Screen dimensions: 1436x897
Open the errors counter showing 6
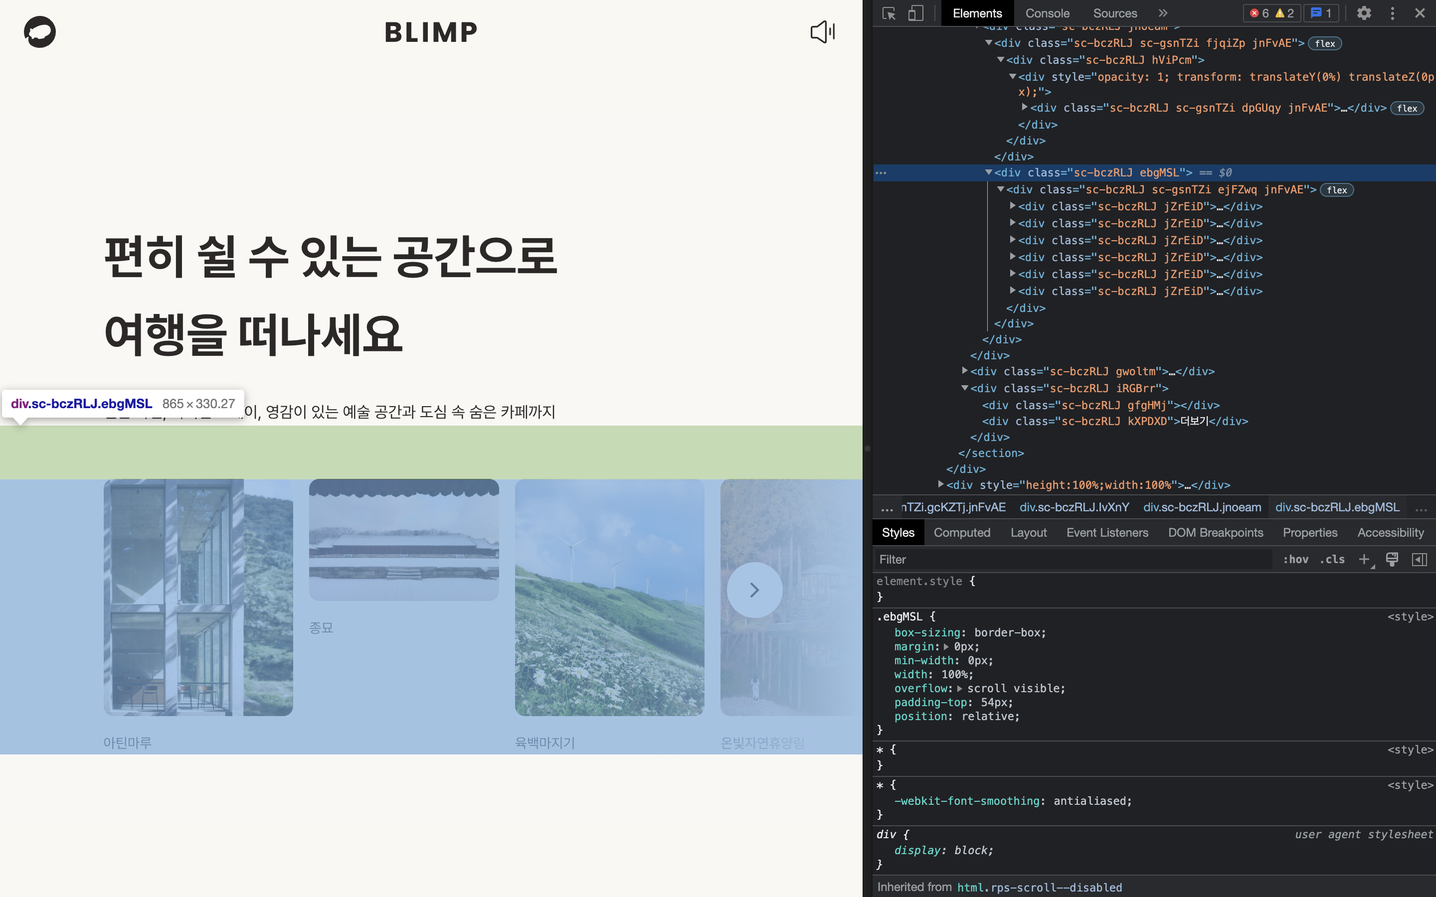(1259, 13)
